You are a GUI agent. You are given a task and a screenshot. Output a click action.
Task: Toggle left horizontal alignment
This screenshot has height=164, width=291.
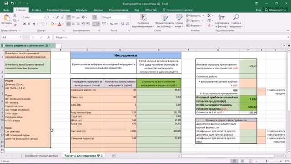(x=69, y=24)
